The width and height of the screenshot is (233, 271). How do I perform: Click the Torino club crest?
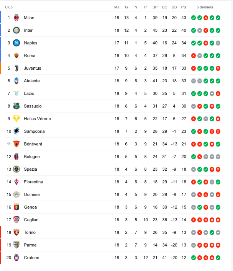pos(16,232)
